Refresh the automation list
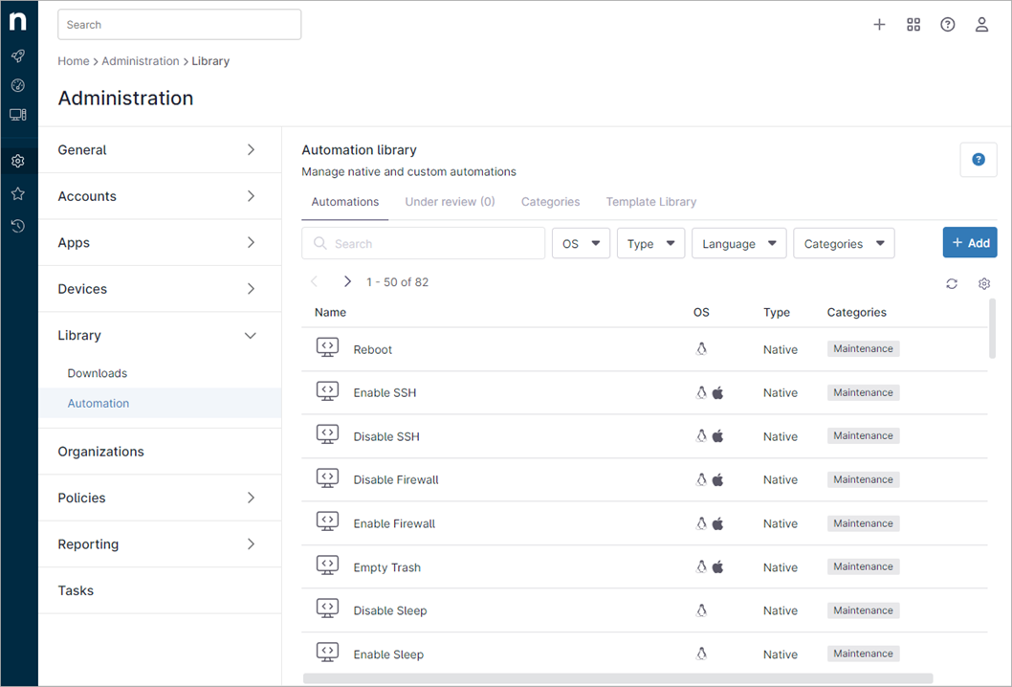This screenshot has height=687, width=1012. (x=951, y=283)
